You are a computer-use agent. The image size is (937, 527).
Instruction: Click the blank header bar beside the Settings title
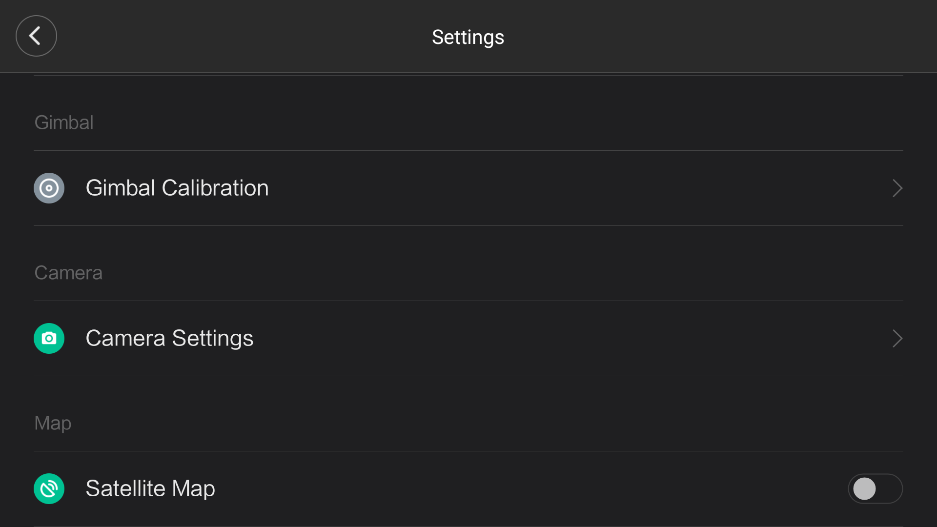(708, 37)
